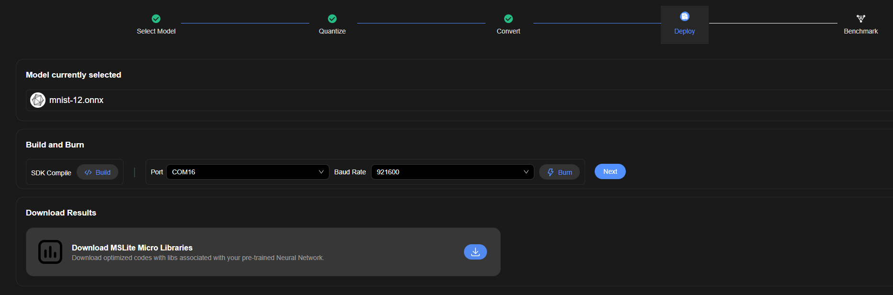893x295 pixels.
Task: Click the blue download arrow icon
Action: (475, 252)
